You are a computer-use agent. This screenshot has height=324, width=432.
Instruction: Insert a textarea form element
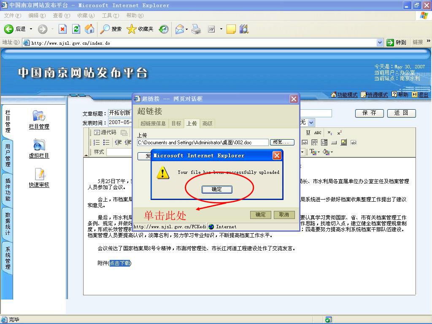tap(314, 143)
